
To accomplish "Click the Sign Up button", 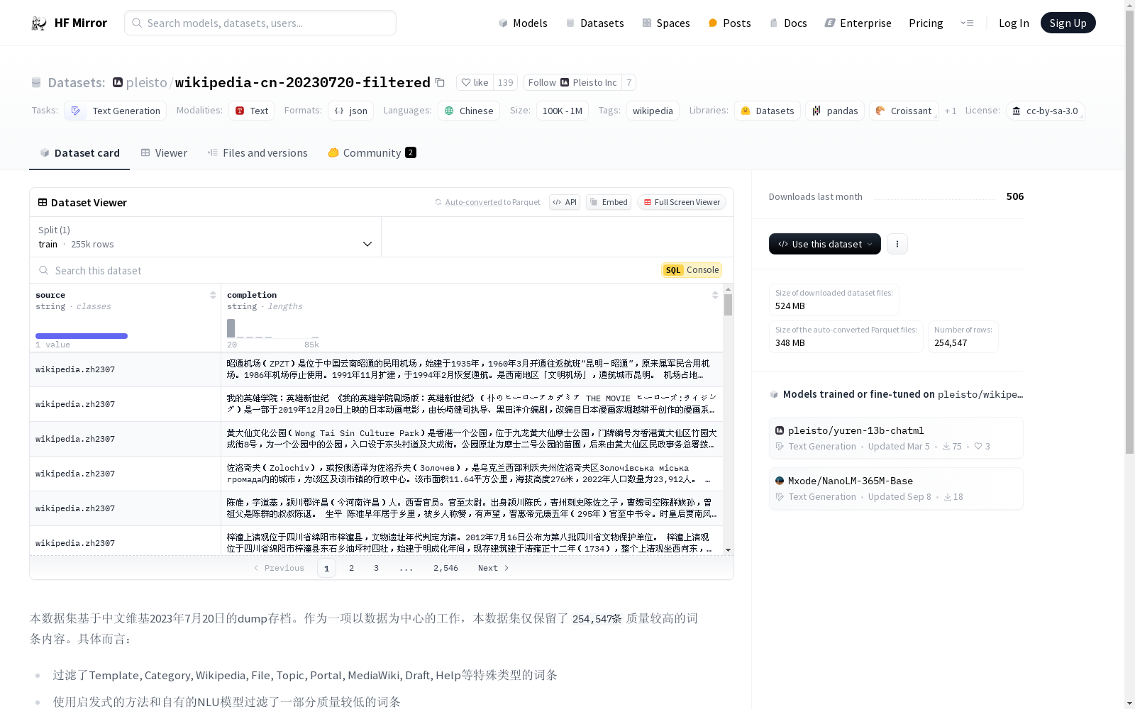I will point(1068,23).
